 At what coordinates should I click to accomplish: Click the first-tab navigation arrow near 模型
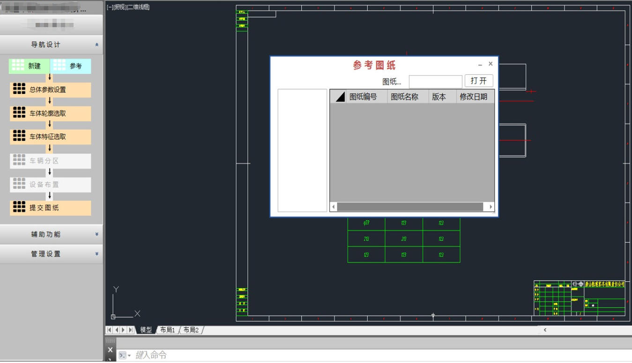[109, 329]
